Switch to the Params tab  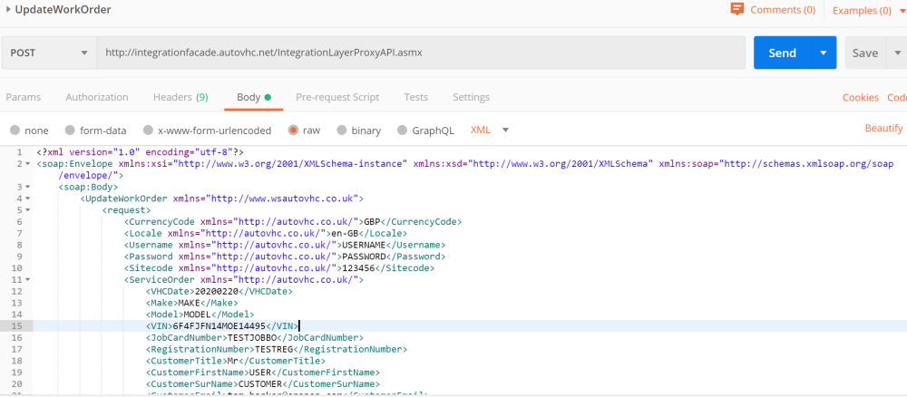tap(24, 97)
